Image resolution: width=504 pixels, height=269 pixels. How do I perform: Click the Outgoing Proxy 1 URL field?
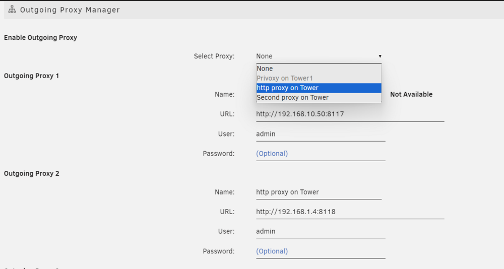(x=350, y=114)
